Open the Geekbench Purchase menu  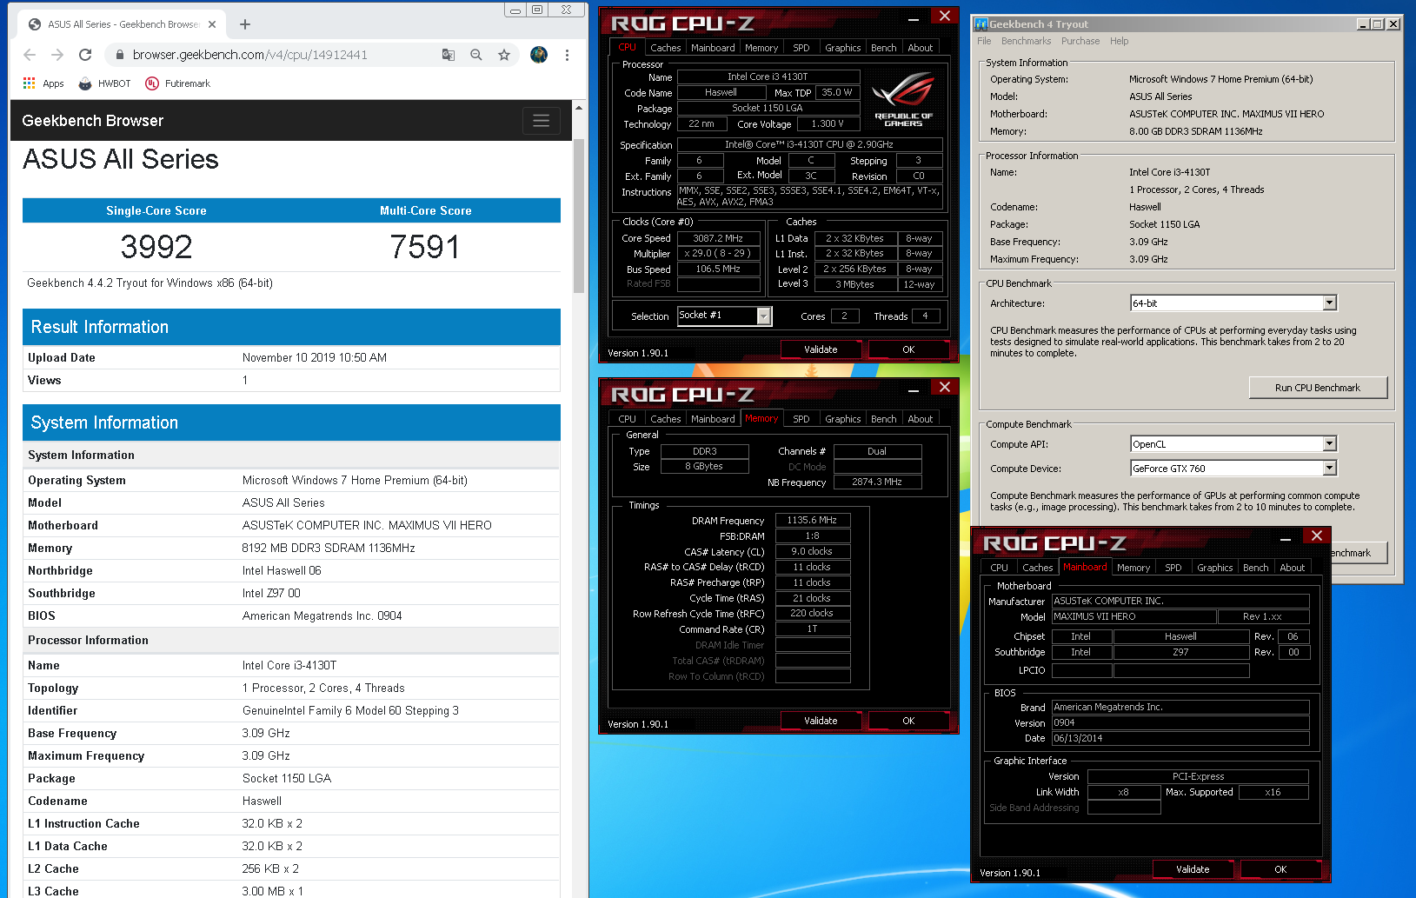[1080, 41]
